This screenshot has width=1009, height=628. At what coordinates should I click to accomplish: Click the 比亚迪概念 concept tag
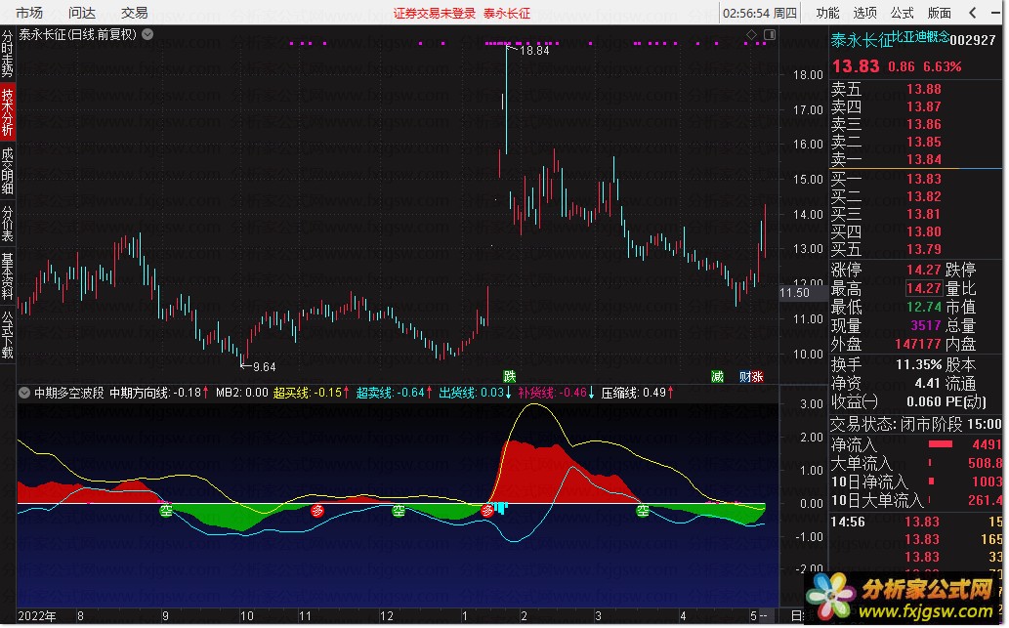(x=921, y=37)
